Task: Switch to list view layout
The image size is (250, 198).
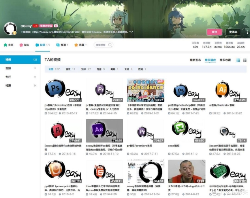Action: 245,60
